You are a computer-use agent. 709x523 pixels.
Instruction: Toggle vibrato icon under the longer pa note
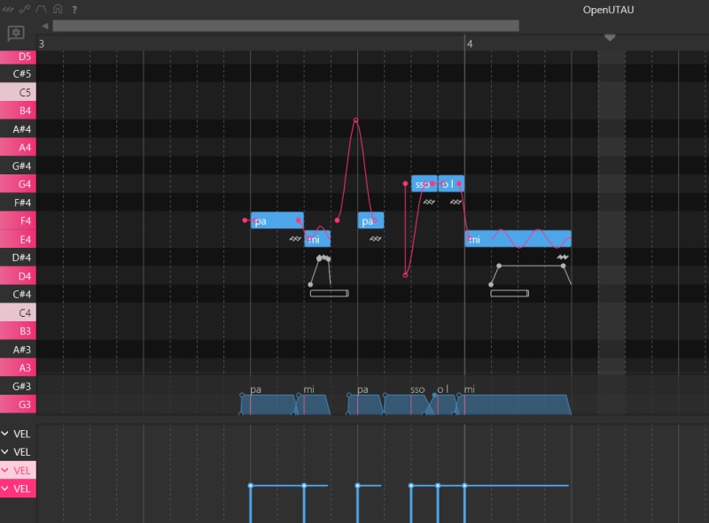[x=295, y=238]
